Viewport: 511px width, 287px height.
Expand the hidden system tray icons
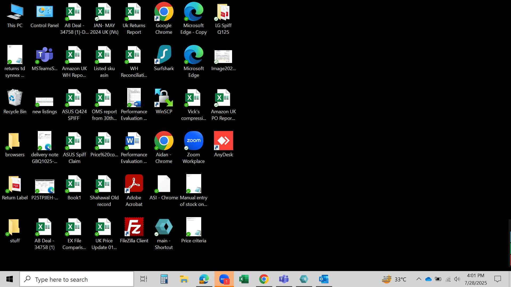pyautogui.click(x=419, y=279)
